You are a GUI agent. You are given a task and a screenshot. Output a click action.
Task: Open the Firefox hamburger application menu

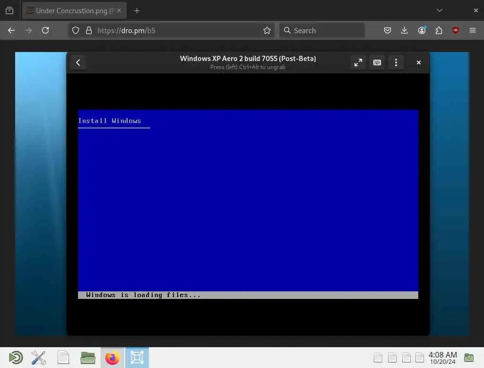473,30
